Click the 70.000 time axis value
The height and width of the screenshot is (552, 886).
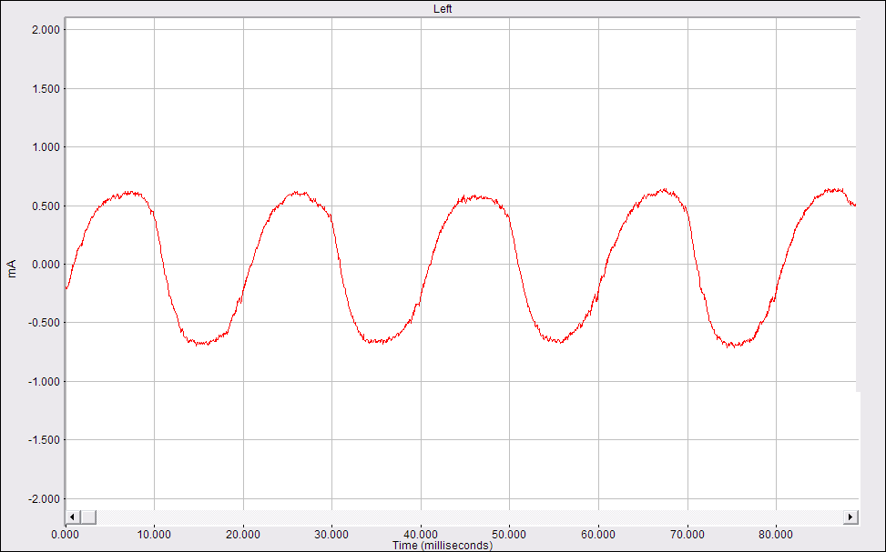pos(687,535)
